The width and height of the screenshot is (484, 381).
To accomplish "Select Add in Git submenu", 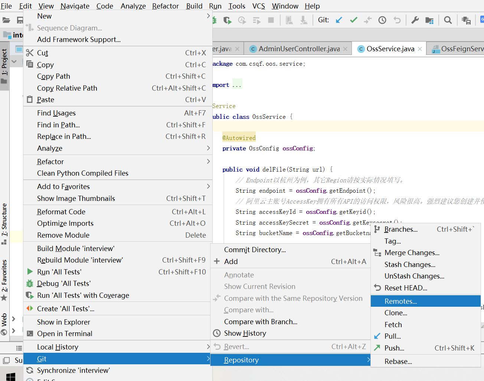I will [x=290, y=261].
